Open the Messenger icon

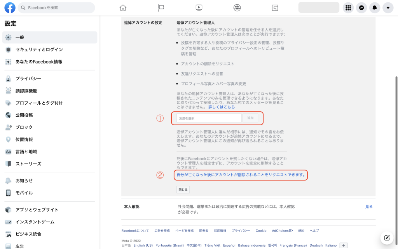coord(361,8)
